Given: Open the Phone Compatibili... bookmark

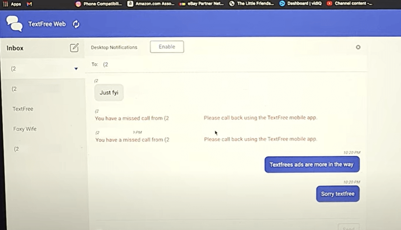Looking at the screenshot, I should pyautogui.click(x=99, y=4).
